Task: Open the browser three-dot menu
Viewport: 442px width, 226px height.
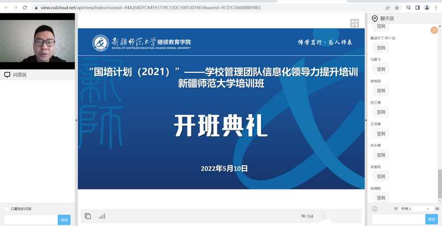Action: [436, 8]
